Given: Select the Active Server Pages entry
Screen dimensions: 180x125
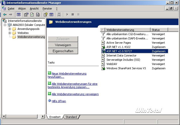Looking at the screenshot, I should (118, 43).
